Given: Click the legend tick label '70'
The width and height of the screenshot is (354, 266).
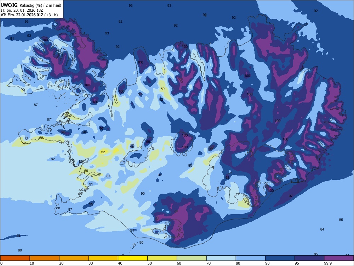Looking at the screenshot, I should pos(209,263).
